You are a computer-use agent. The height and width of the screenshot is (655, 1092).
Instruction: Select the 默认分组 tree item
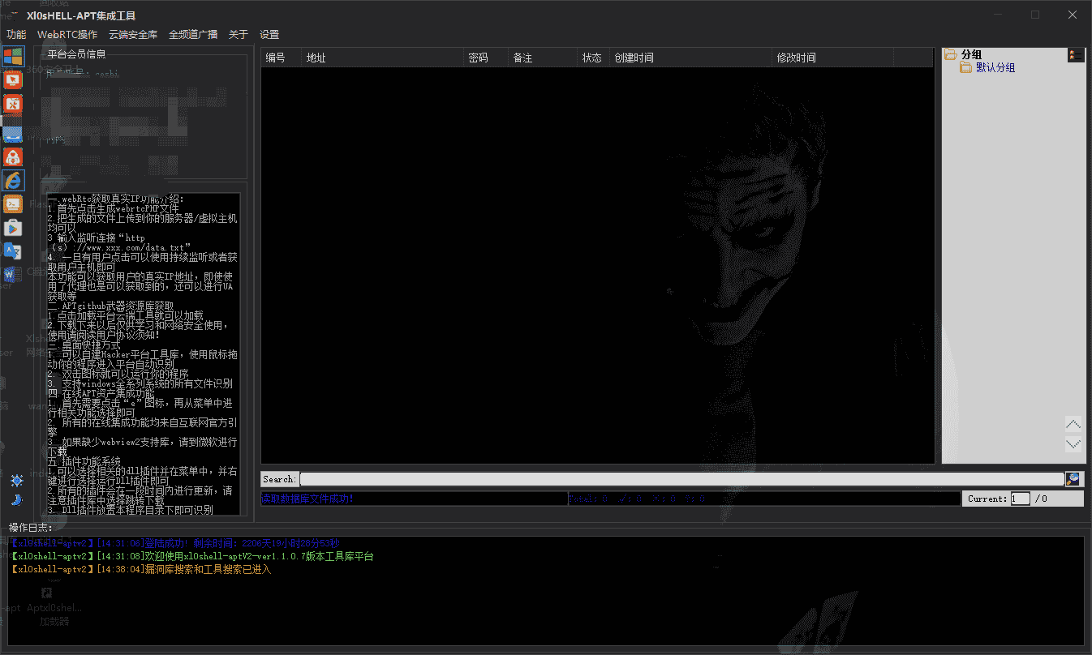pos(995,68)
